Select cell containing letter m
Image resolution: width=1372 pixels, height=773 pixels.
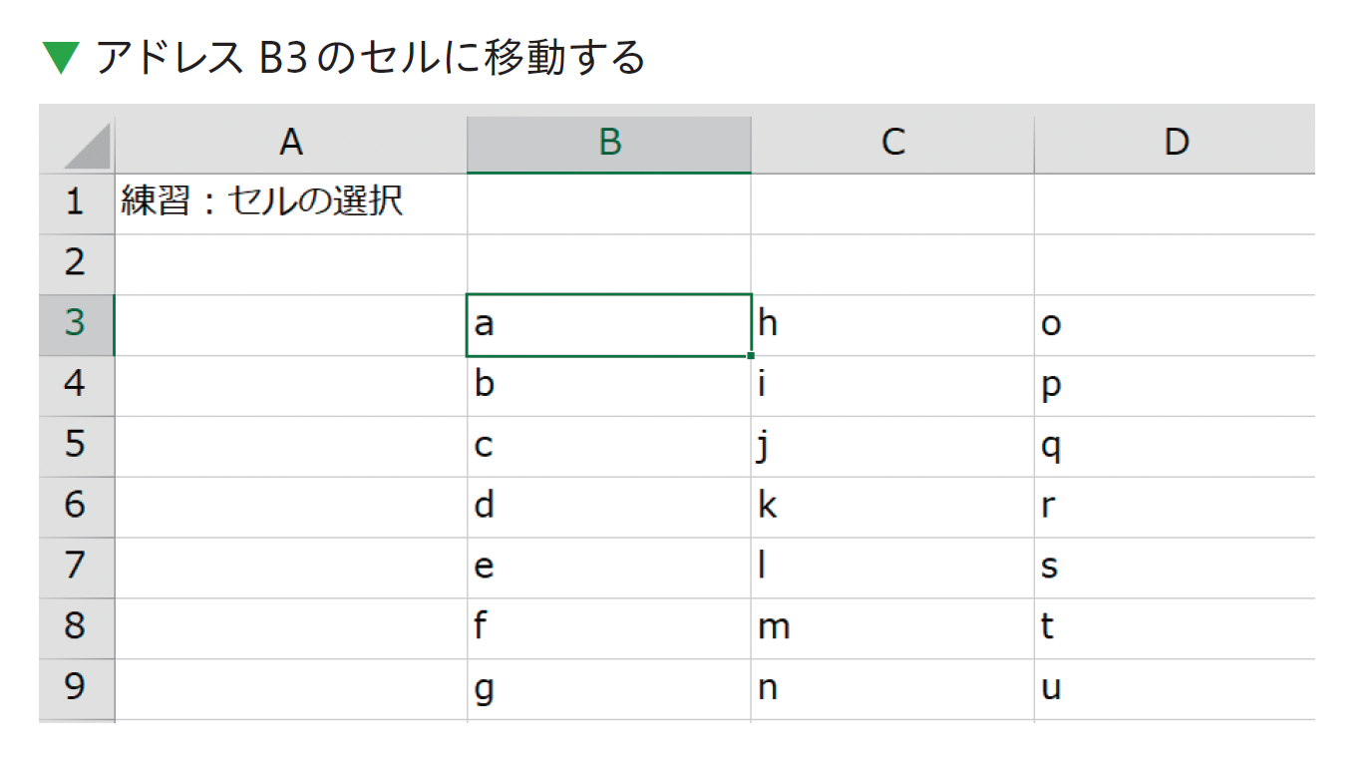[892, 628]
